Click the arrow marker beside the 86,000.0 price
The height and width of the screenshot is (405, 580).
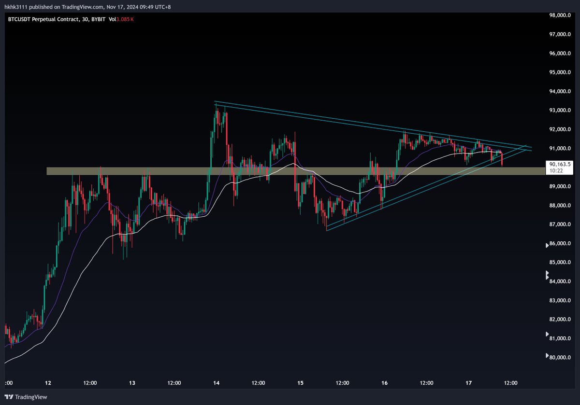click(x=547, y=245)
